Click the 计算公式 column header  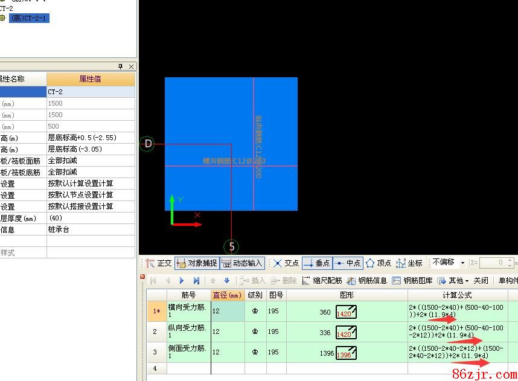[x=456, y=295]
